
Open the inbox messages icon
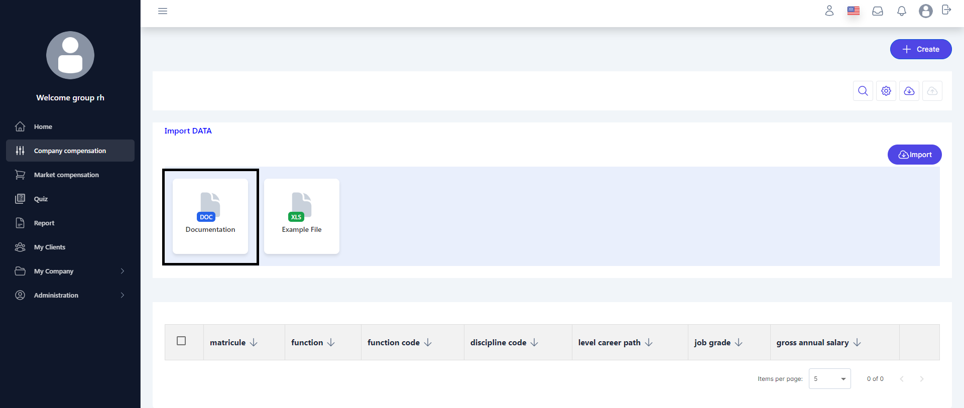(x=877, y=11)
